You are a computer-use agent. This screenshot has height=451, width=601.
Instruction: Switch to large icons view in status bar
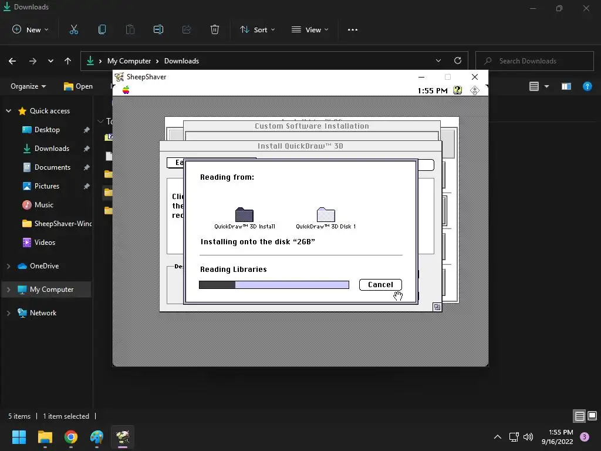[592, 416]
